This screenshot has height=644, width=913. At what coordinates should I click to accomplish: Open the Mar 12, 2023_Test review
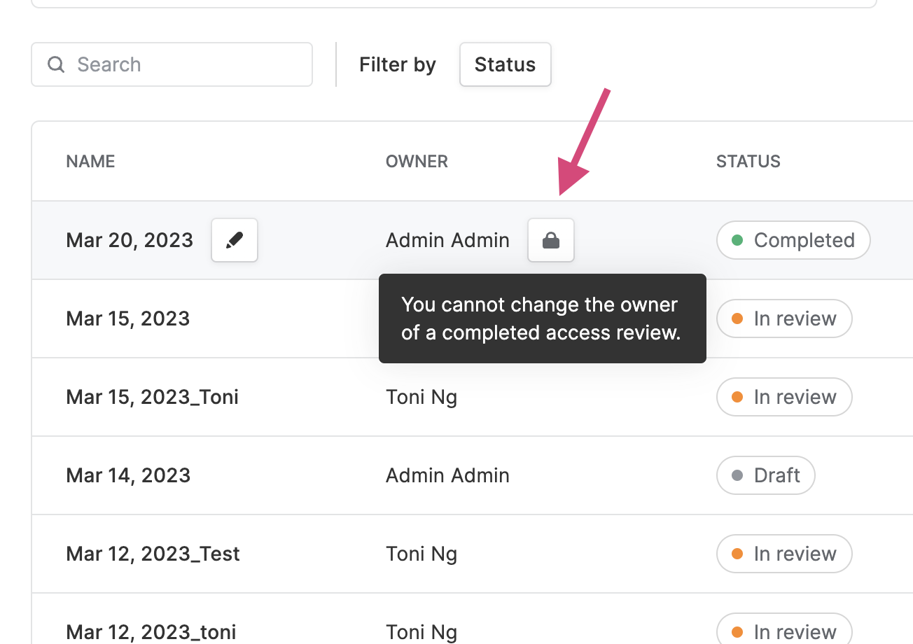click(x=153, y=554)
